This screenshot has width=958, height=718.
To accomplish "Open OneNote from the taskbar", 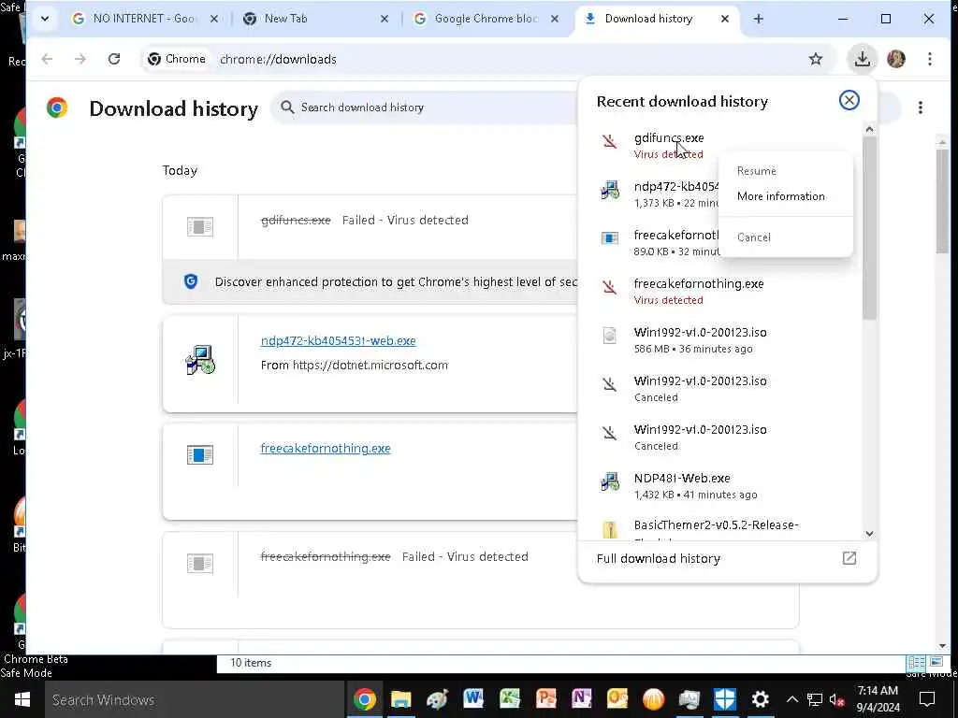I will (x=582, y=699).
